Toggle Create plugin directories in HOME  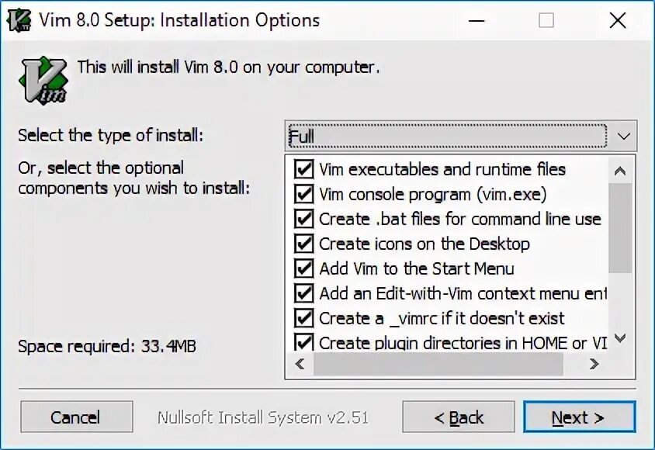pyautogui.click(x=304, y=342)
